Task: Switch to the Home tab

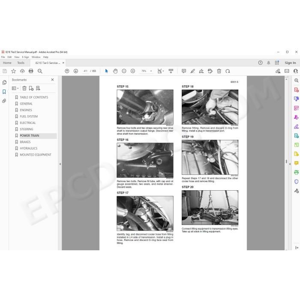Action: tap(7, 63)
